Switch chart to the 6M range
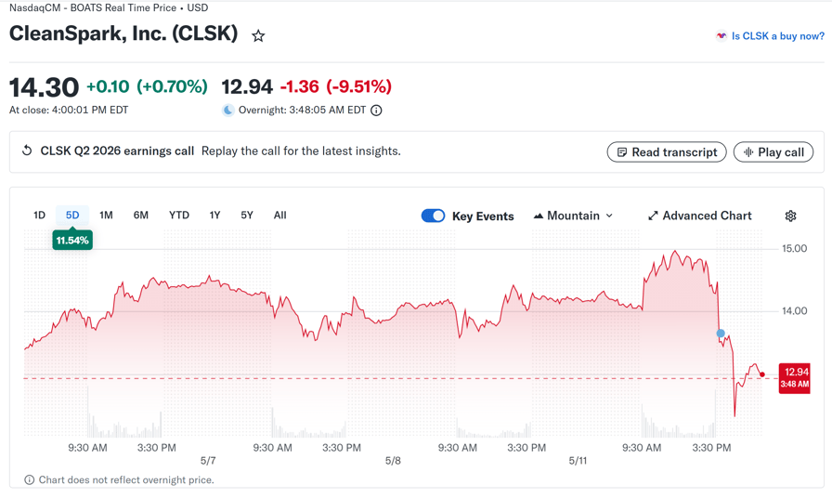The height and width of the screenshot is (498, 832). click(140, 215)
